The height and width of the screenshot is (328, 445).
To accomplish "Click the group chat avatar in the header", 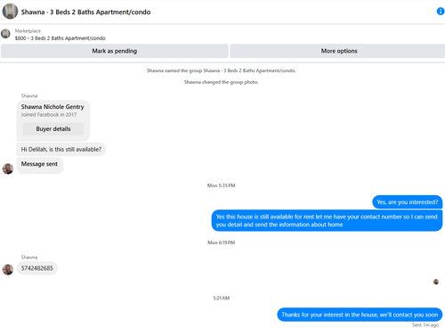I will (10, 12).
